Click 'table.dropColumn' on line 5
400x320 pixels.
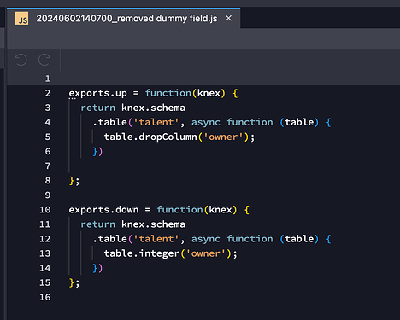coord(150,137)
